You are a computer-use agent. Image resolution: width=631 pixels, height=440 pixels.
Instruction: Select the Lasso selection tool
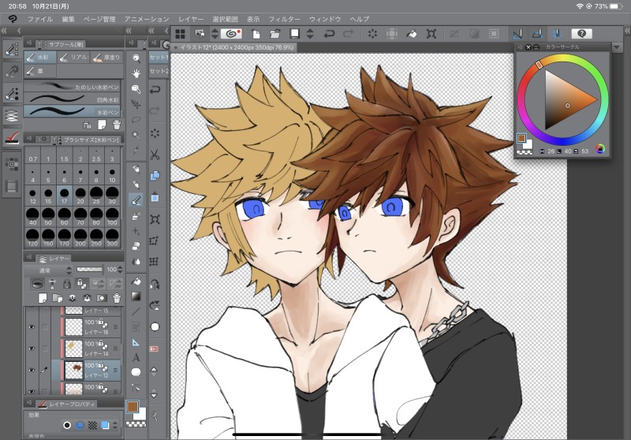136,119
